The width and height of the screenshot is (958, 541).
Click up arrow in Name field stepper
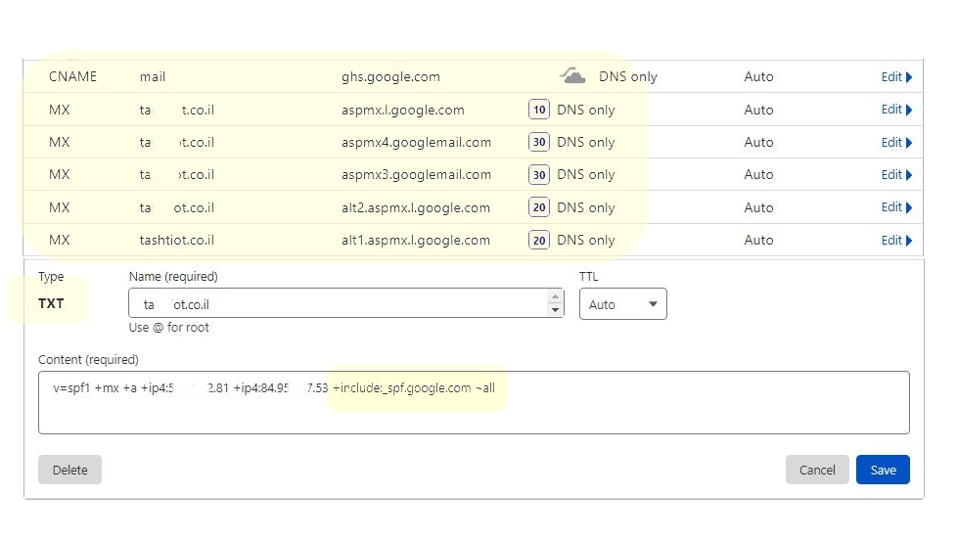coord(556,297)
